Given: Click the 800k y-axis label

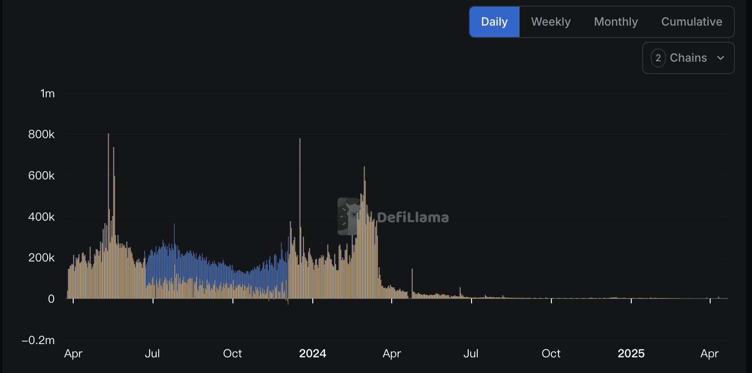Looking at the screenshot, I should tap(41, 134).
